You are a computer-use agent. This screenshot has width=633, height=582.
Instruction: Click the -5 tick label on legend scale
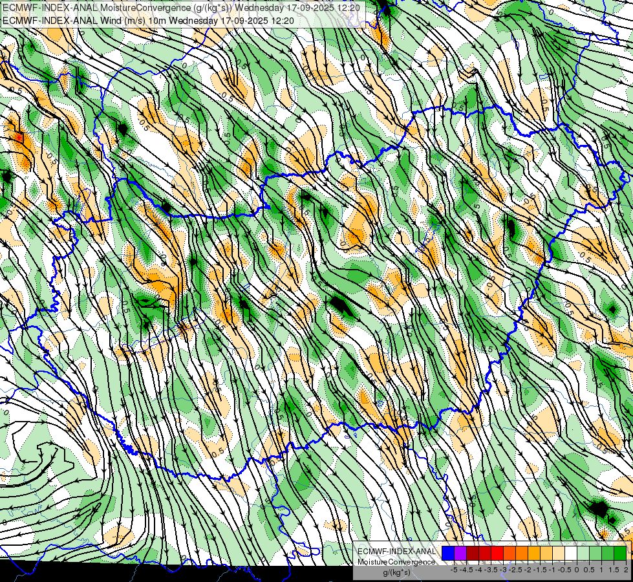click(454, 570)
